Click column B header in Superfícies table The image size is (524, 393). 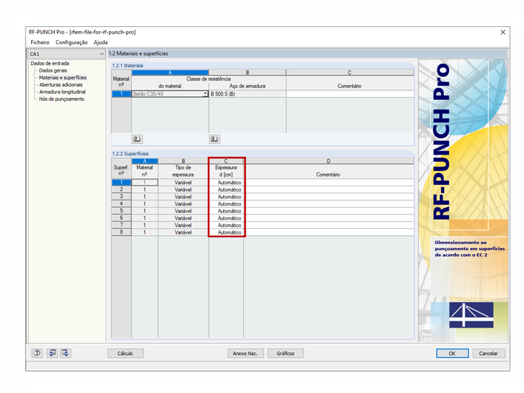tap(183, 161)
